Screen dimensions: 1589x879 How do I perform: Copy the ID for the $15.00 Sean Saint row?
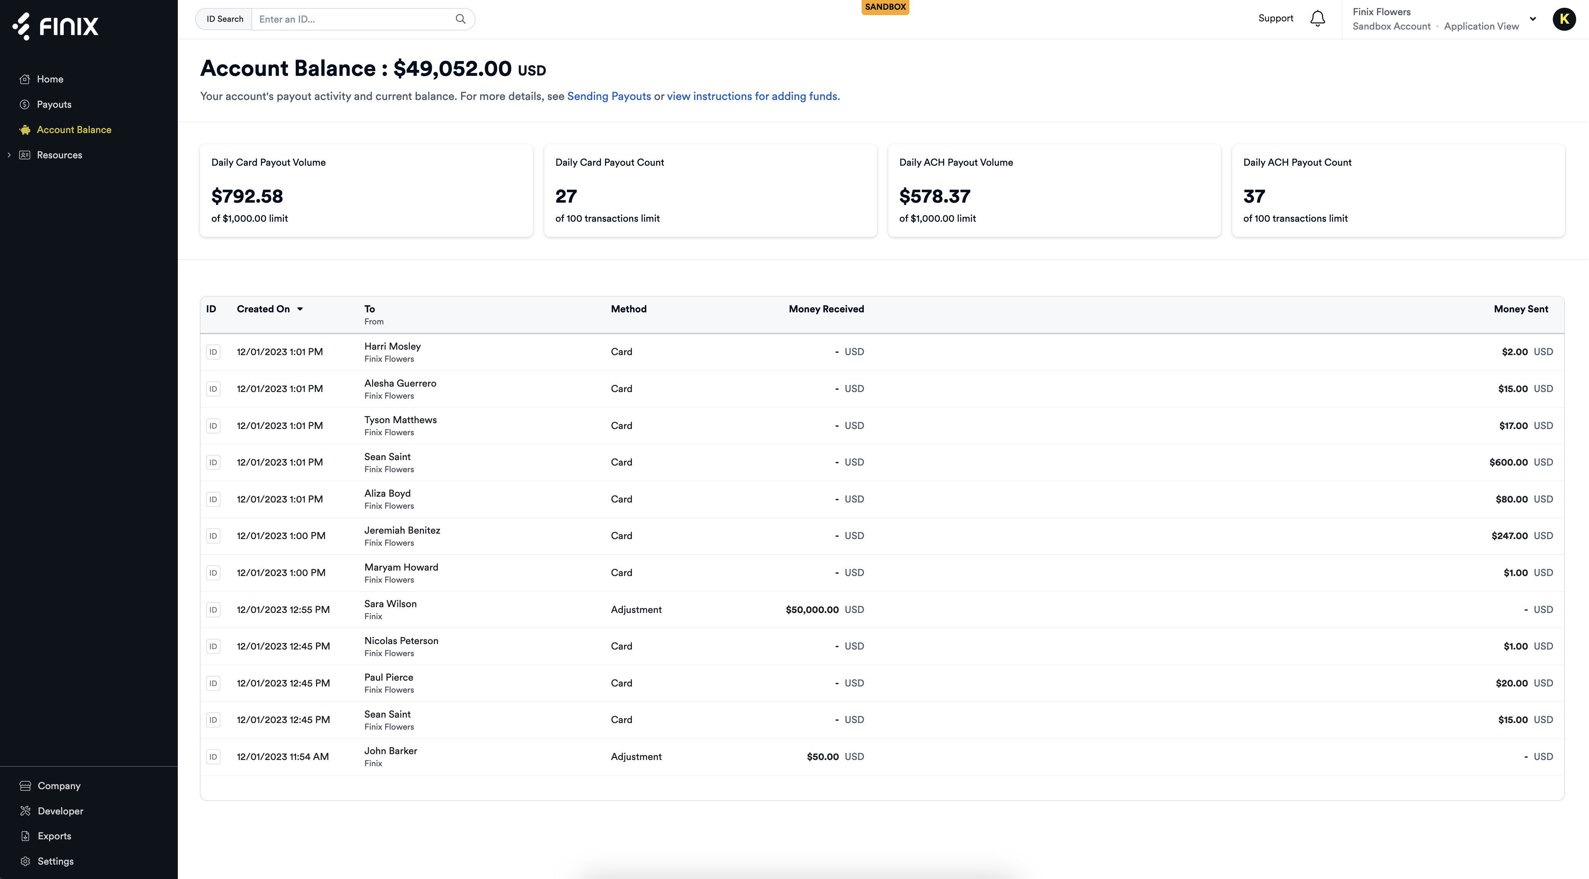213,720
